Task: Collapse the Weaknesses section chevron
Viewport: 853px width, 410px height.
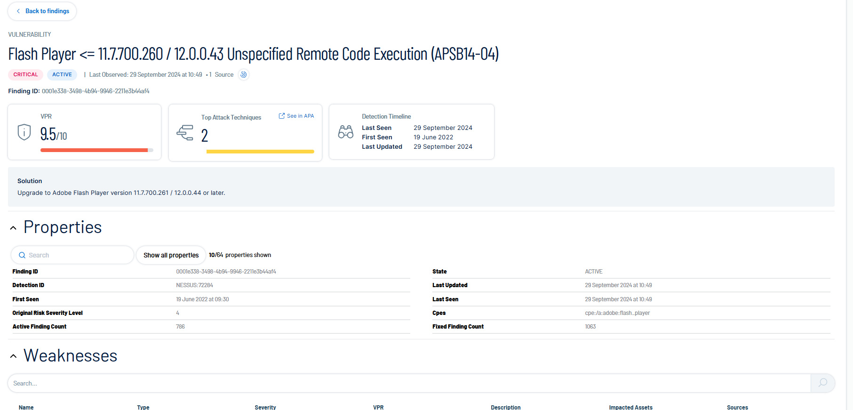Action: [14, 356]
